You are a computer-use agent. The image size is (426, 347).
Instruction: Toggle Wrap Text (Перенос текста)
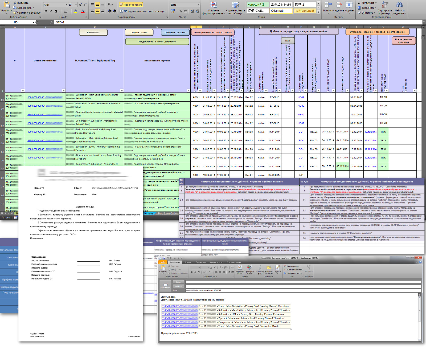tap(131, 5)
